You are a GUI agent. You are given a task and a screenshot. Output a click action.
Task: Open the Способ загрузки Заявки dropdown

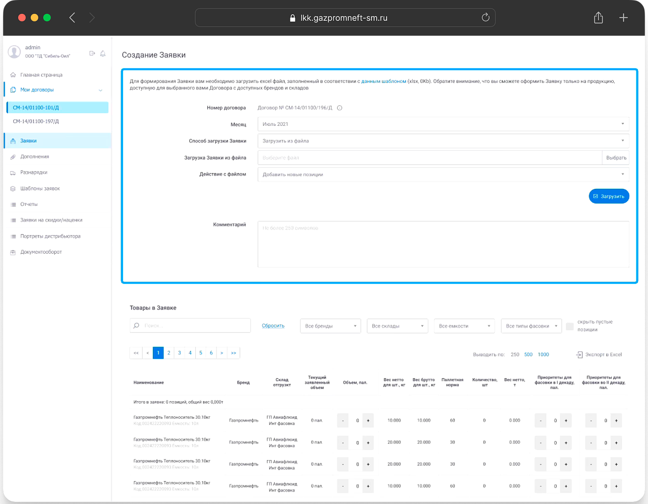[443, 141]
